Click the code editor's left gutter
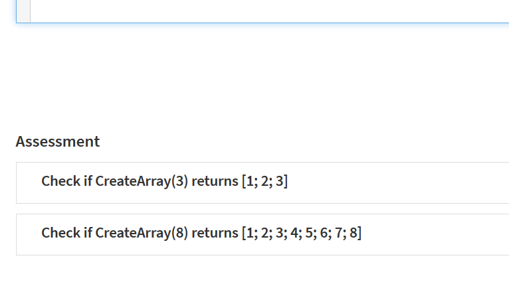Viewport: 509px width, 286px height. pos(23,10)
